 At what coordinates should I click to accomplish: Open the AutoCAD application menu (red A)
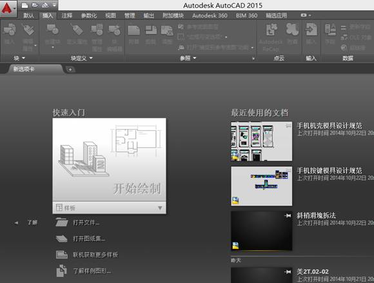tap(8, 8)
